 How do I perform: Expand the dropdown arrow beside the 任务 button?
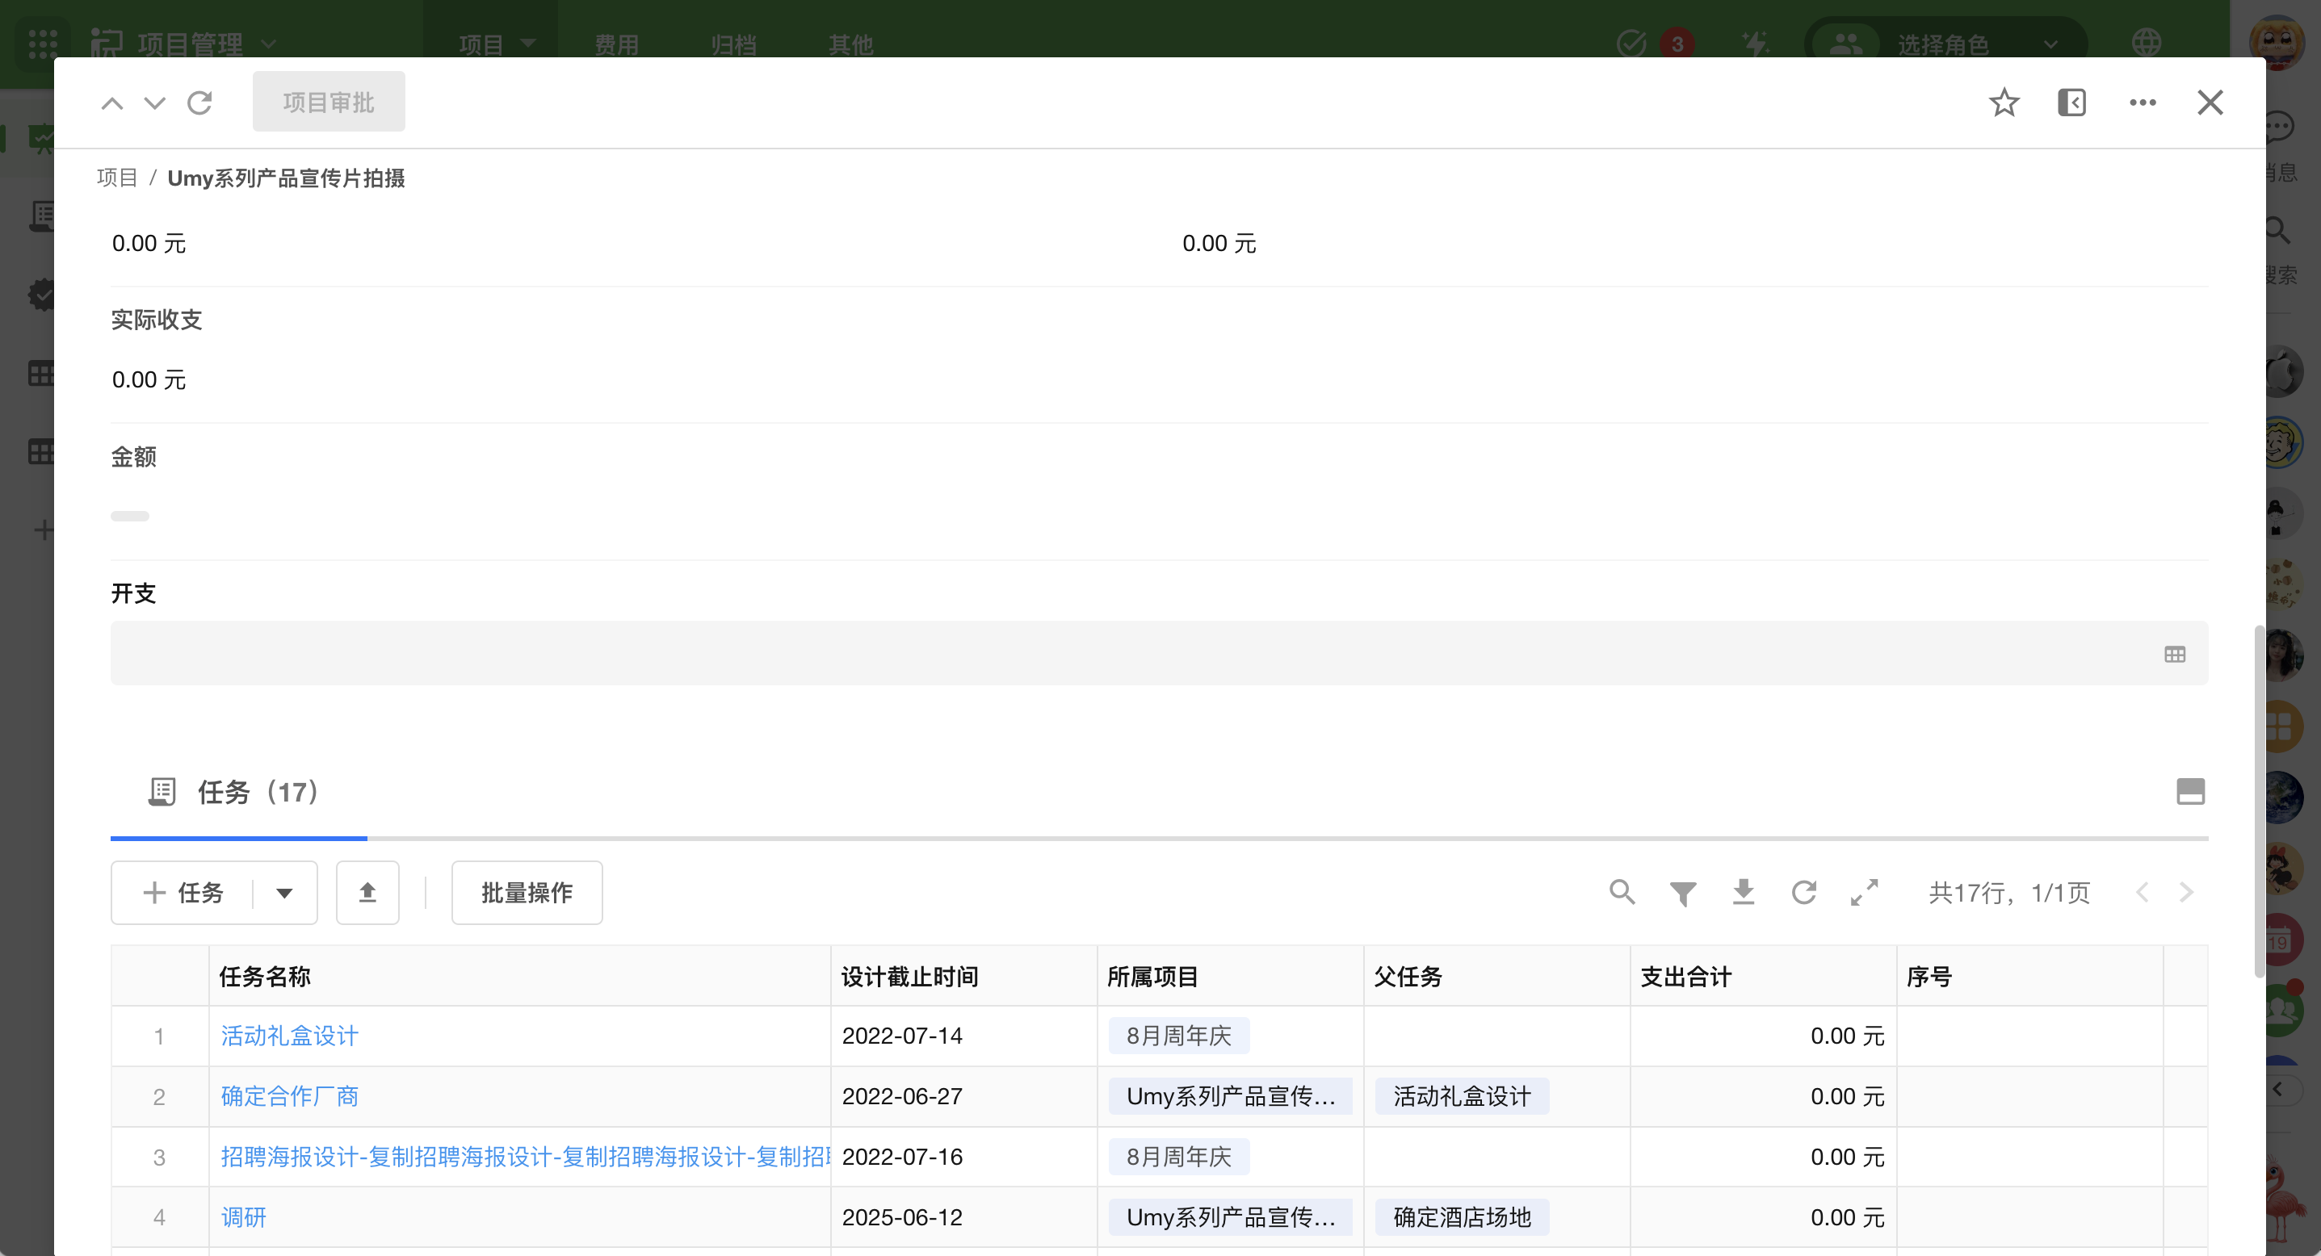click(x=285, y=892)
